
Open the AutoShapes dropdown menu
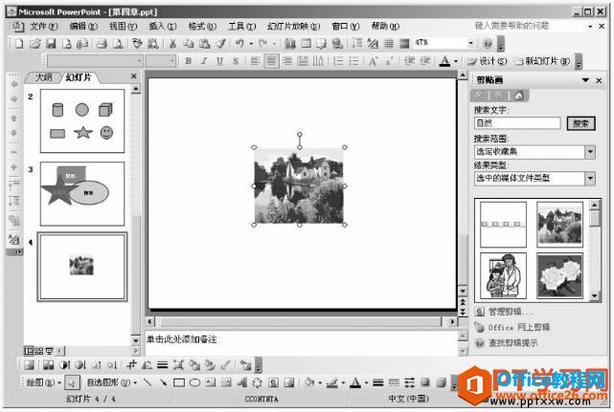coord(111,382)
